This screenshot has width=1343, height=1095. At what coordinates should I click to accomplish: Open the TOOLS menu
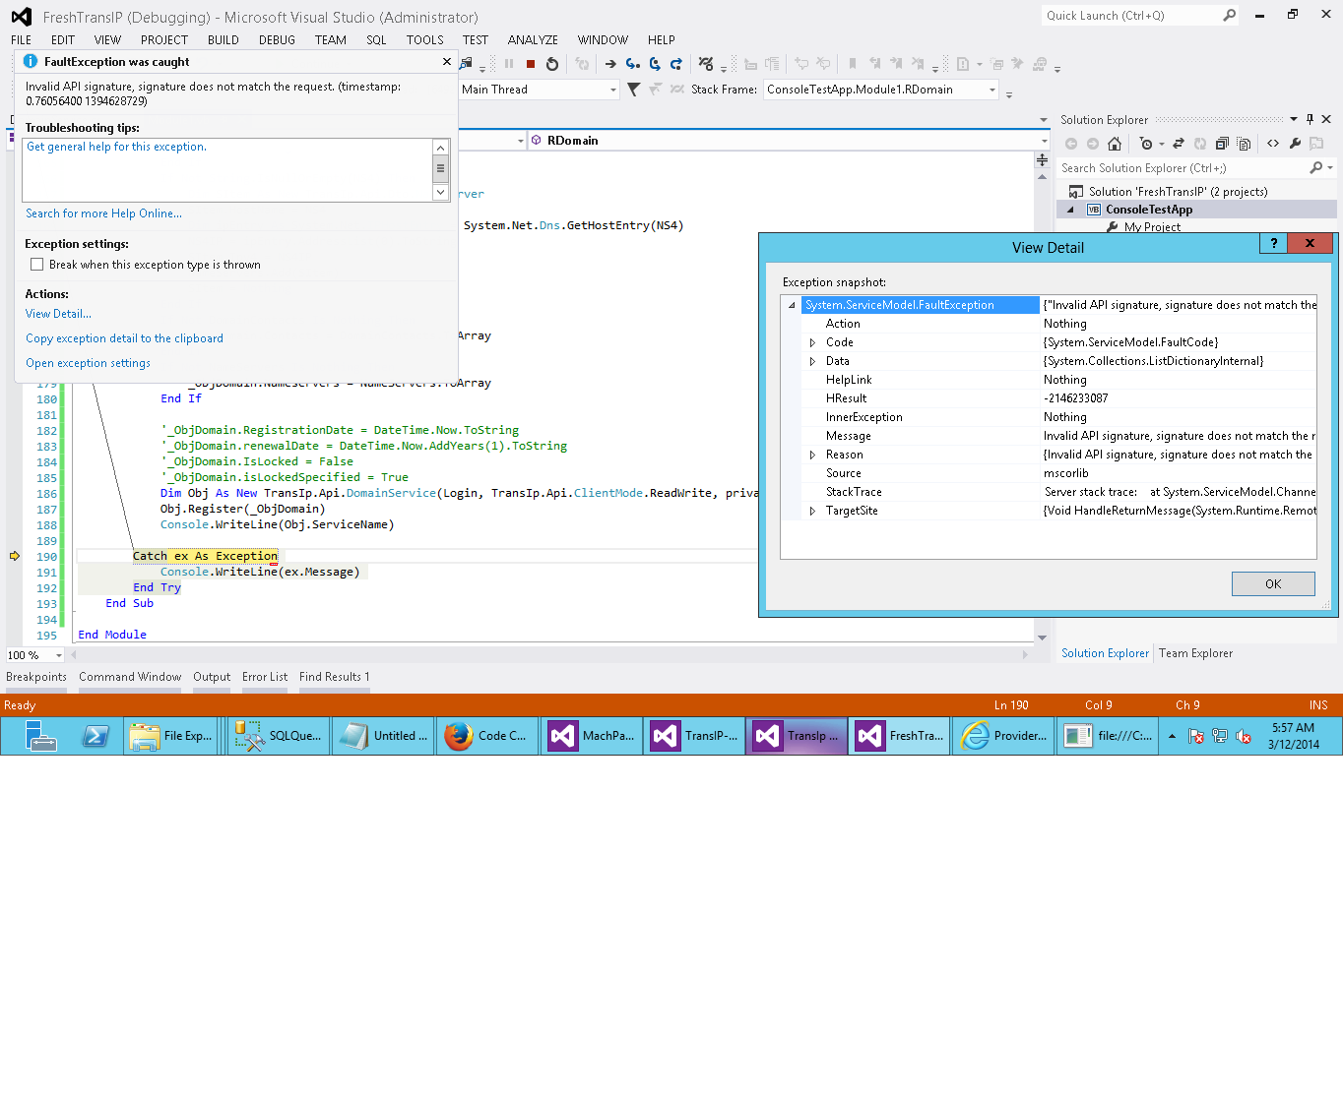[424, 40]
